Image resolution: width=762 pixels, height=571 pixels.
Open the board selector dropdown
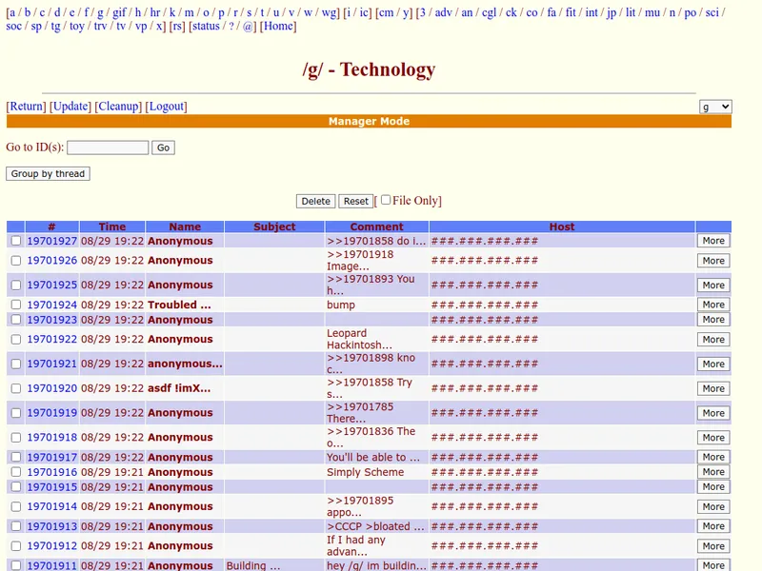[x=714, y=107]
